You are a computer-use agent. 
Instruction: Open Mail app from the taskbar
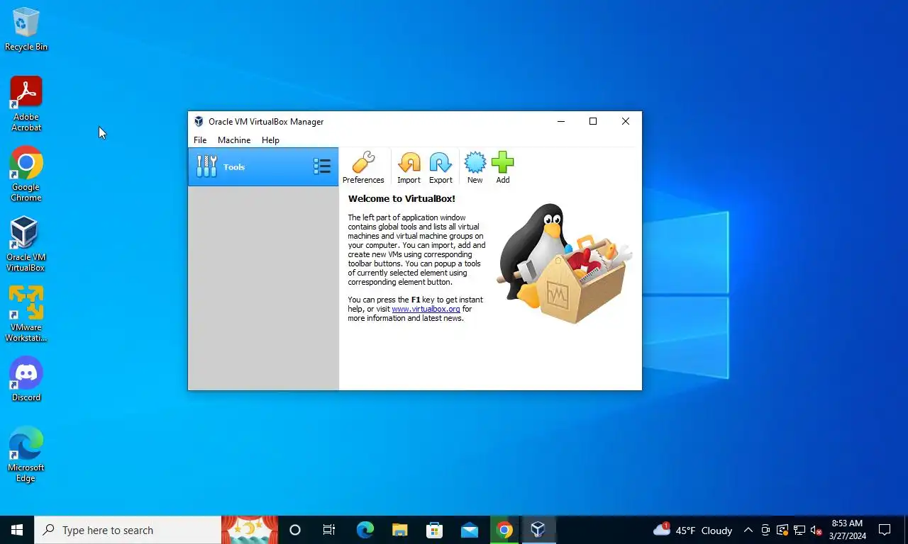tap(469, 530)
